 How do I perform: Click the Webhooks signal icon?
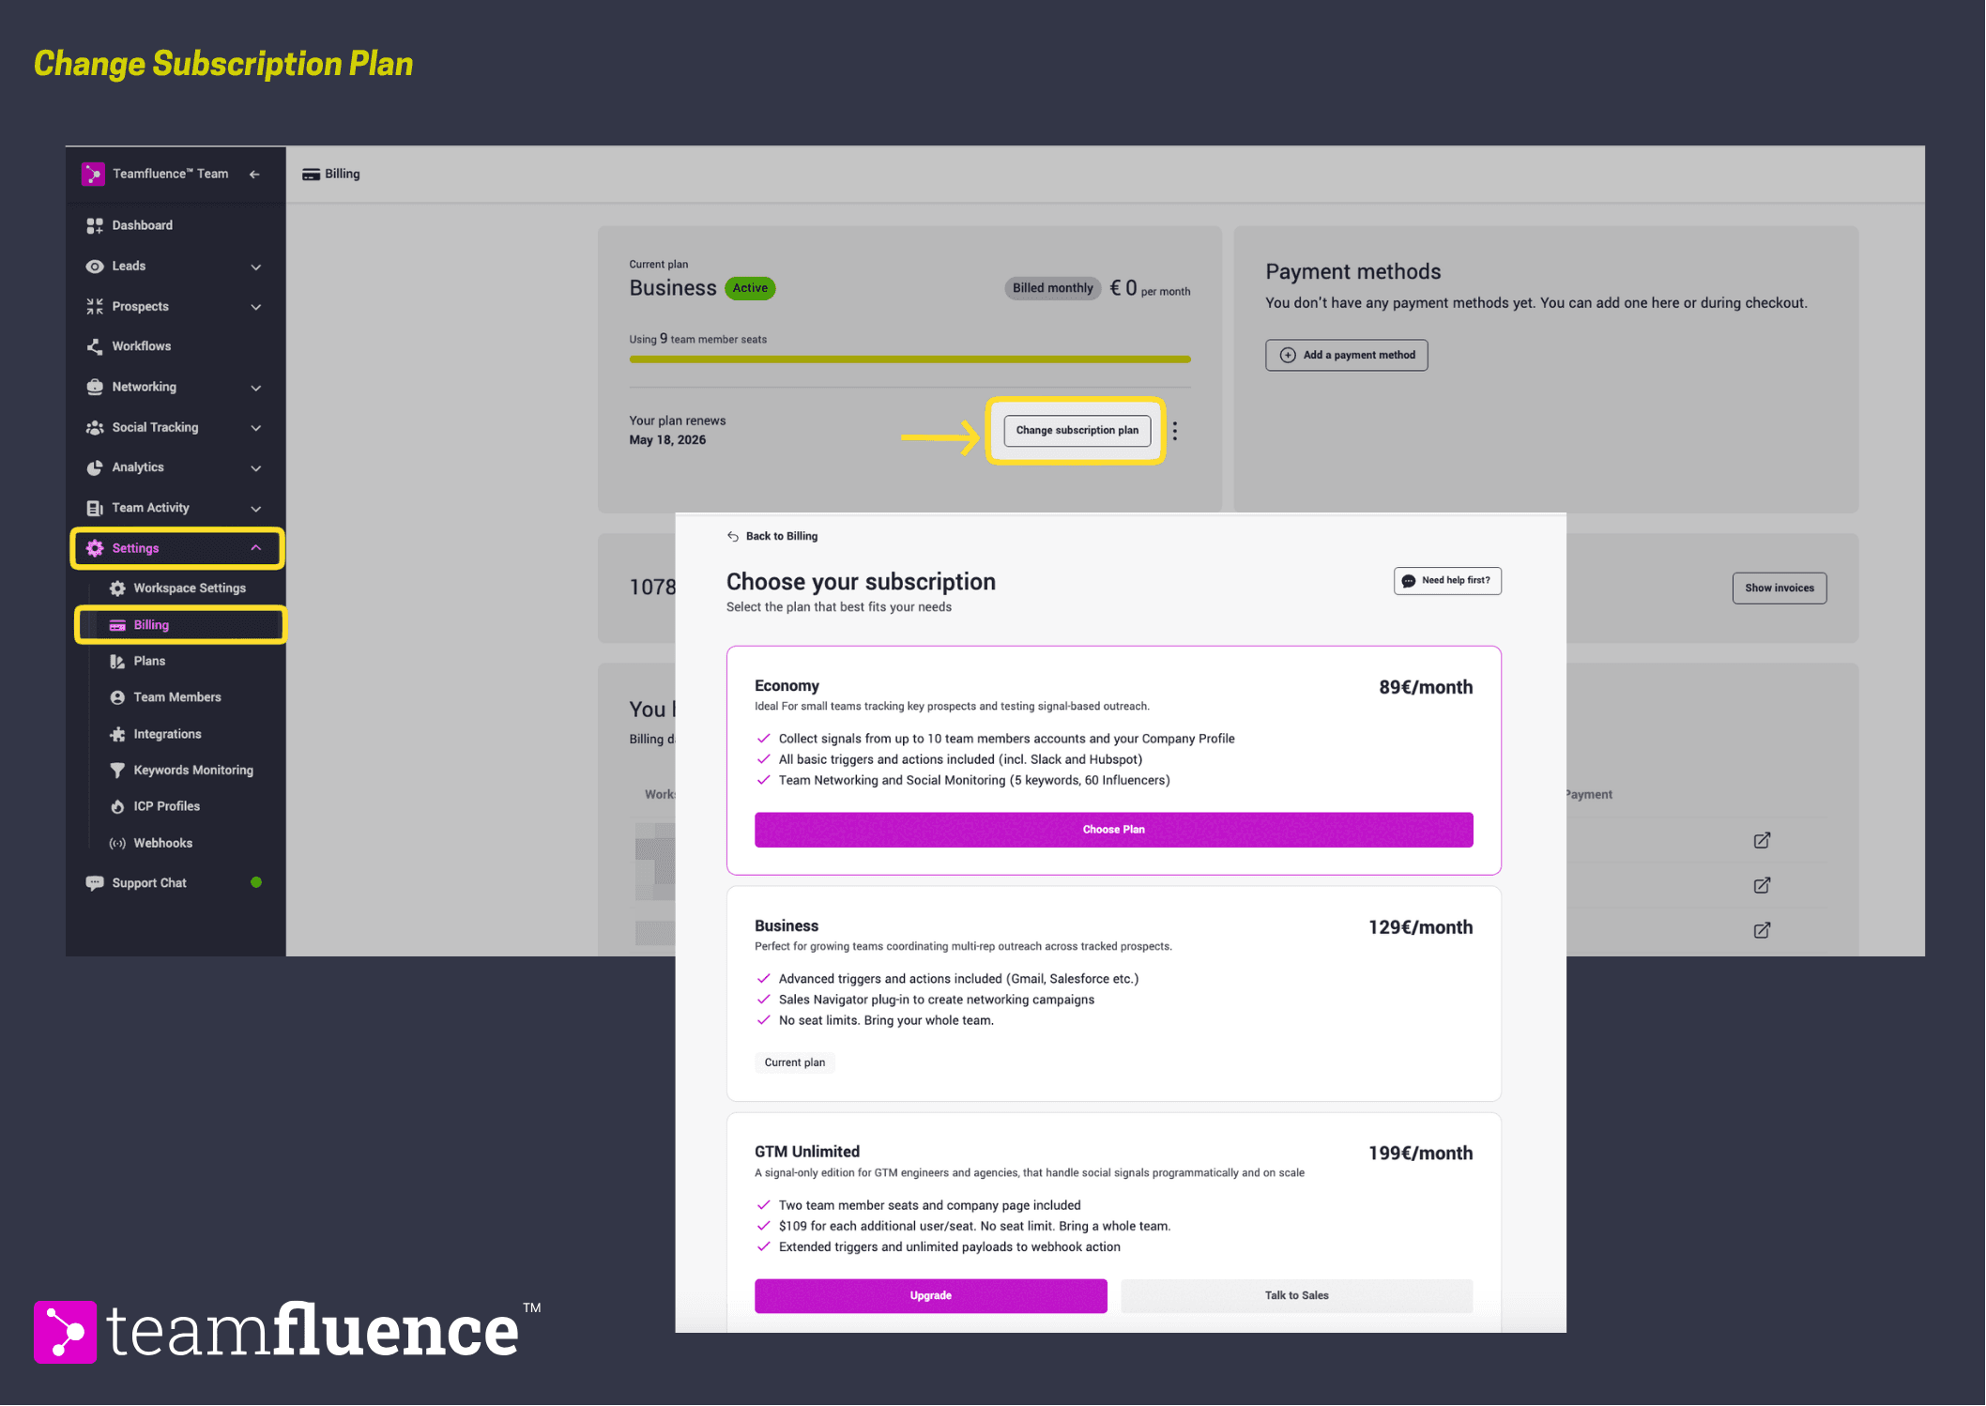point(117,843)
